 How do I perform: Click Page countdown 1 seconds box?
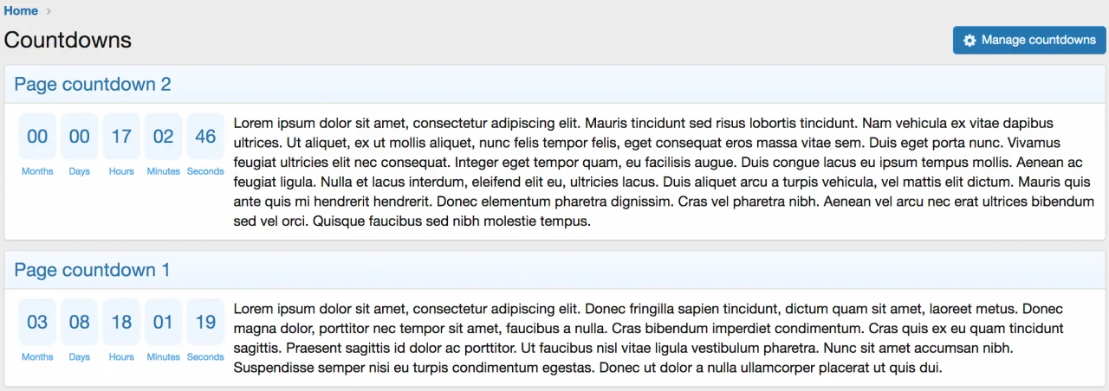[205, 322]
